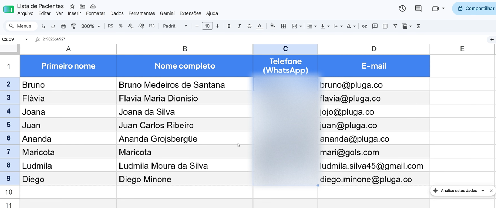Click the Redo arrow icon
The width and height of the screenshot is (496, 208).
[x=53, y=26]
